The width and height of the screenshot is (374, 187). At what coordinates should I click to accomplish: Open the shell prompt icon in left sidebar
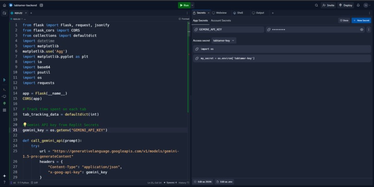(x=4, y=89)
